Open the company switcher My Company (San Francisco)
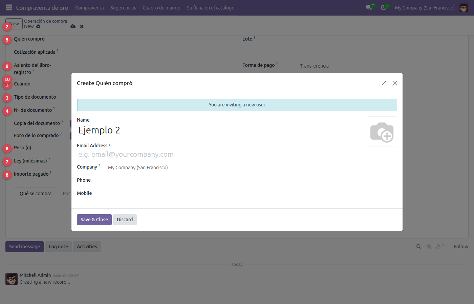Screen dimensions: 474x304 (x=425, y=7)
